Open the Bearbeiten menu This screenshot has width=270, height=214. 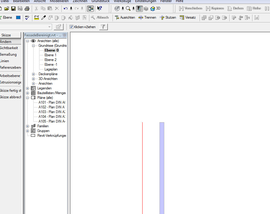click(21, 1)
